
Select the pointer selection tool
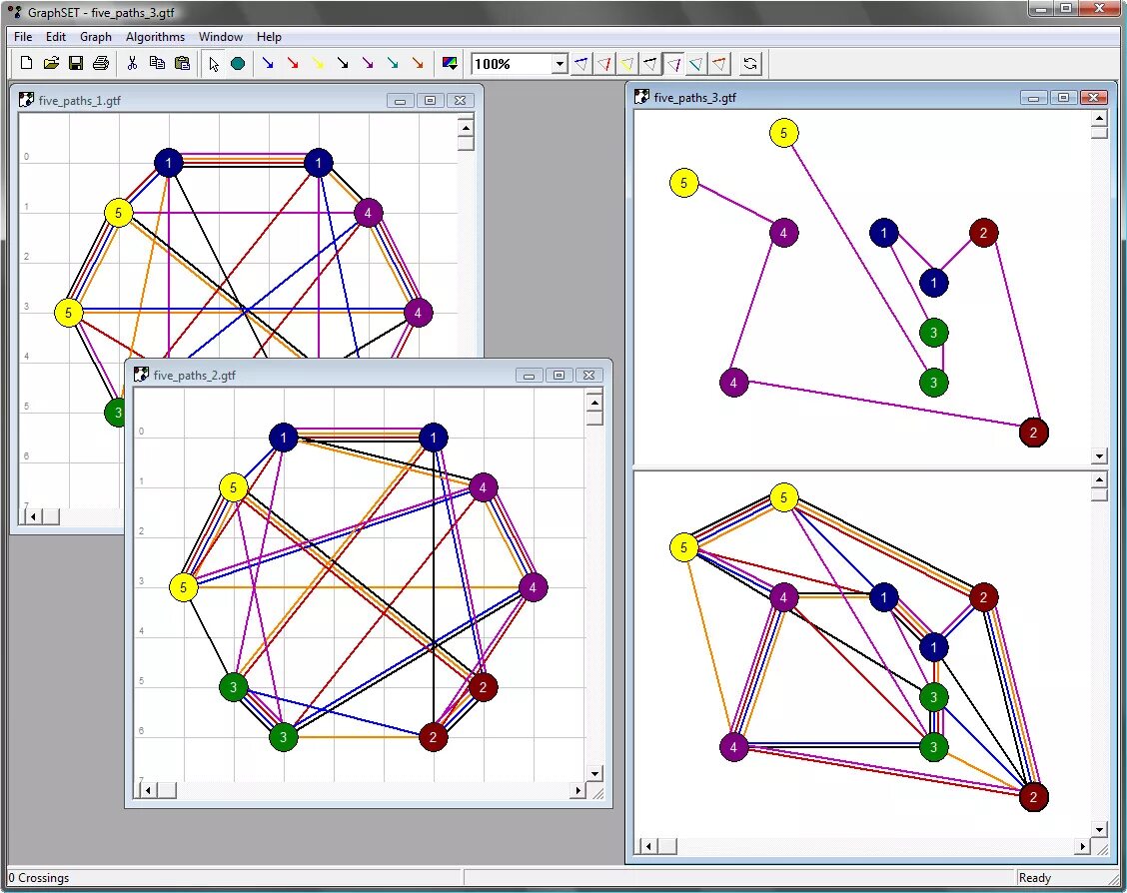(x=214, y=63)
